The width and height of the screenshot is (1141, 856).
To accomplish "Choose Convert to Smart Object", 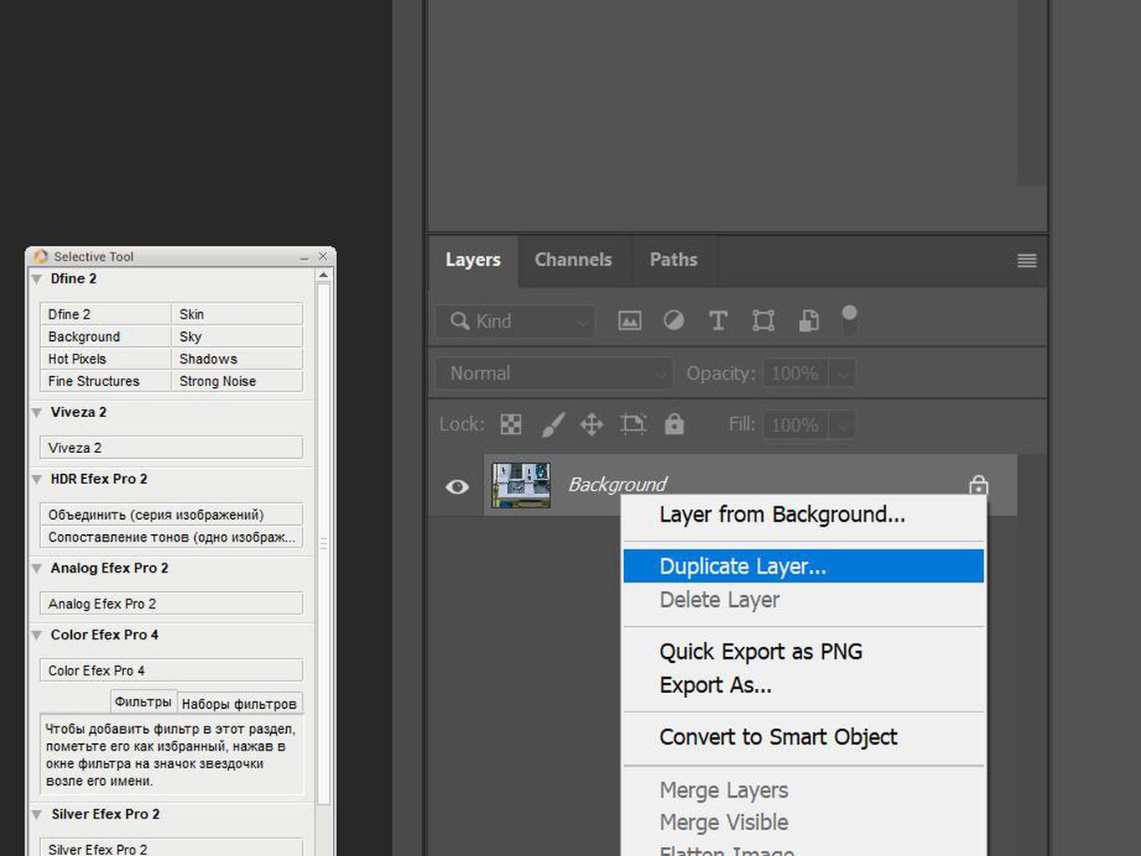I will coord(803,737).
